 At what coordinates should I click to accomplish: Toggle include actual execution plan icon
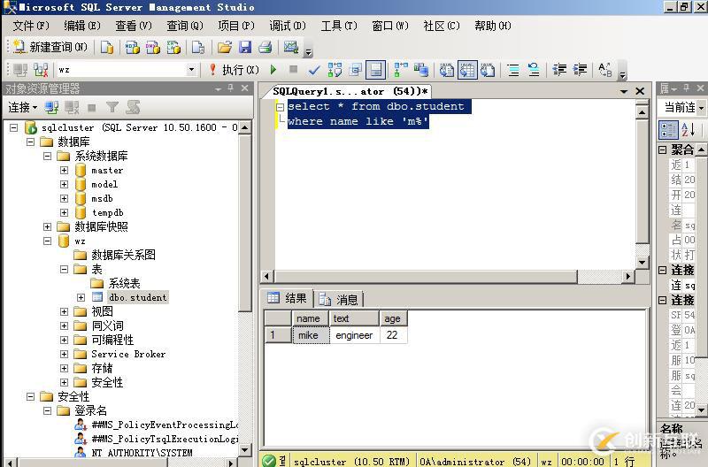pyautogui.click(x=401, y=70)
